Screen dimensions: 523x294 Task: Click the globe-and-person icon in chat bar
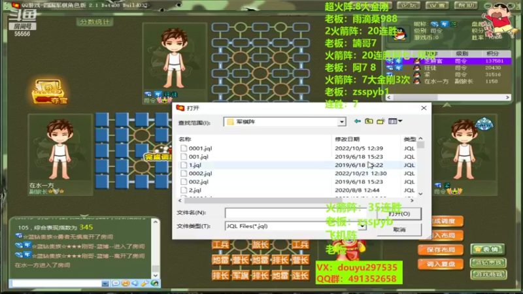click(x=154, y=284)
